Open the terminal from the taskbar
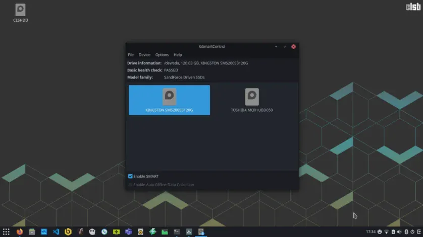 coord(177,232)
